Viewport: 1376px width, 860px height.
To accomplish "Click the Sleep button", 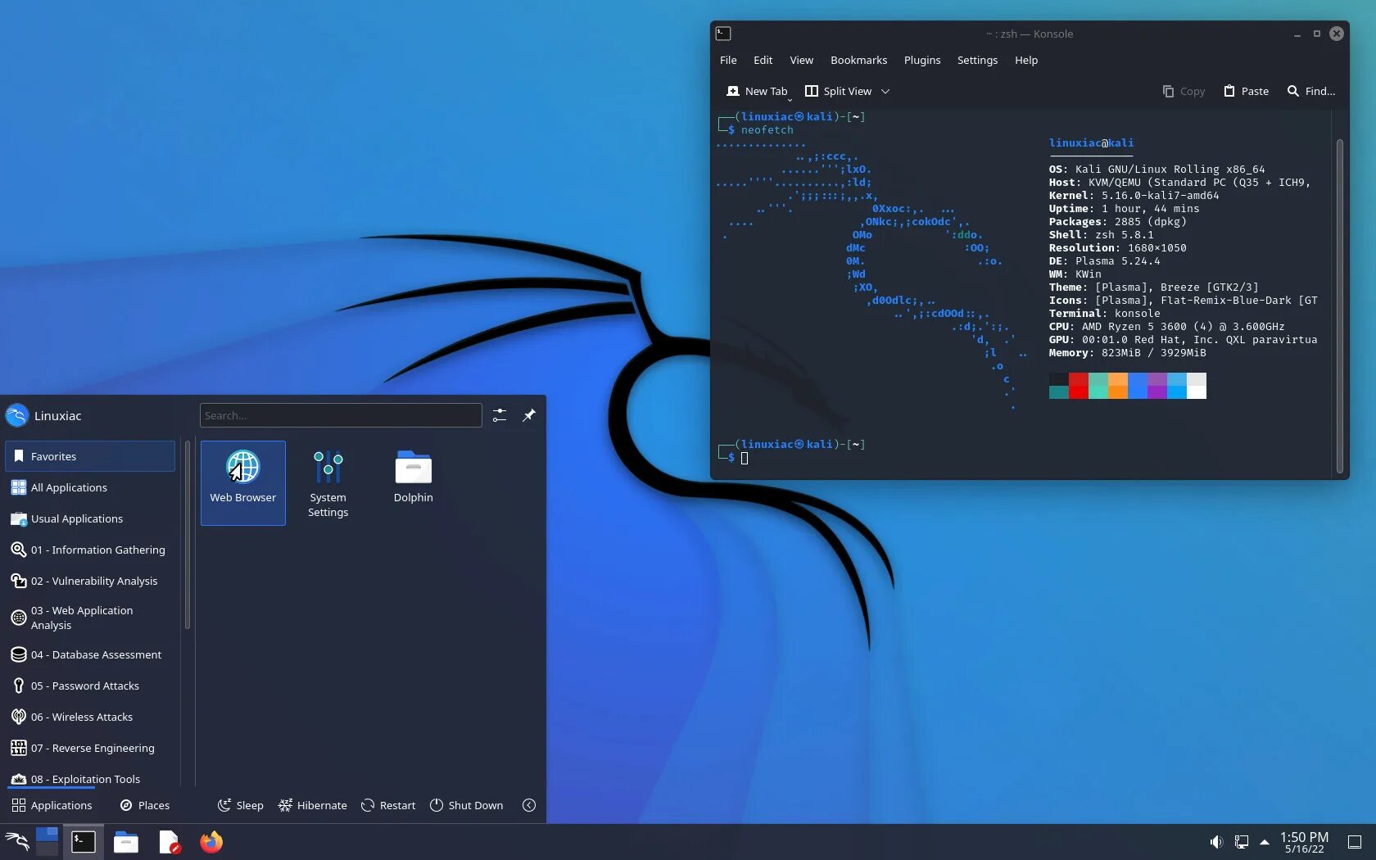I will [240, 805].
